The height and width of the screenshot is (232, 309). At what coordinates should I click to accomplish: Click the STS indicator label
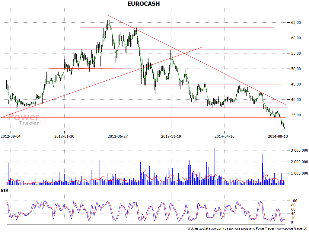click(x=4, y=191)
